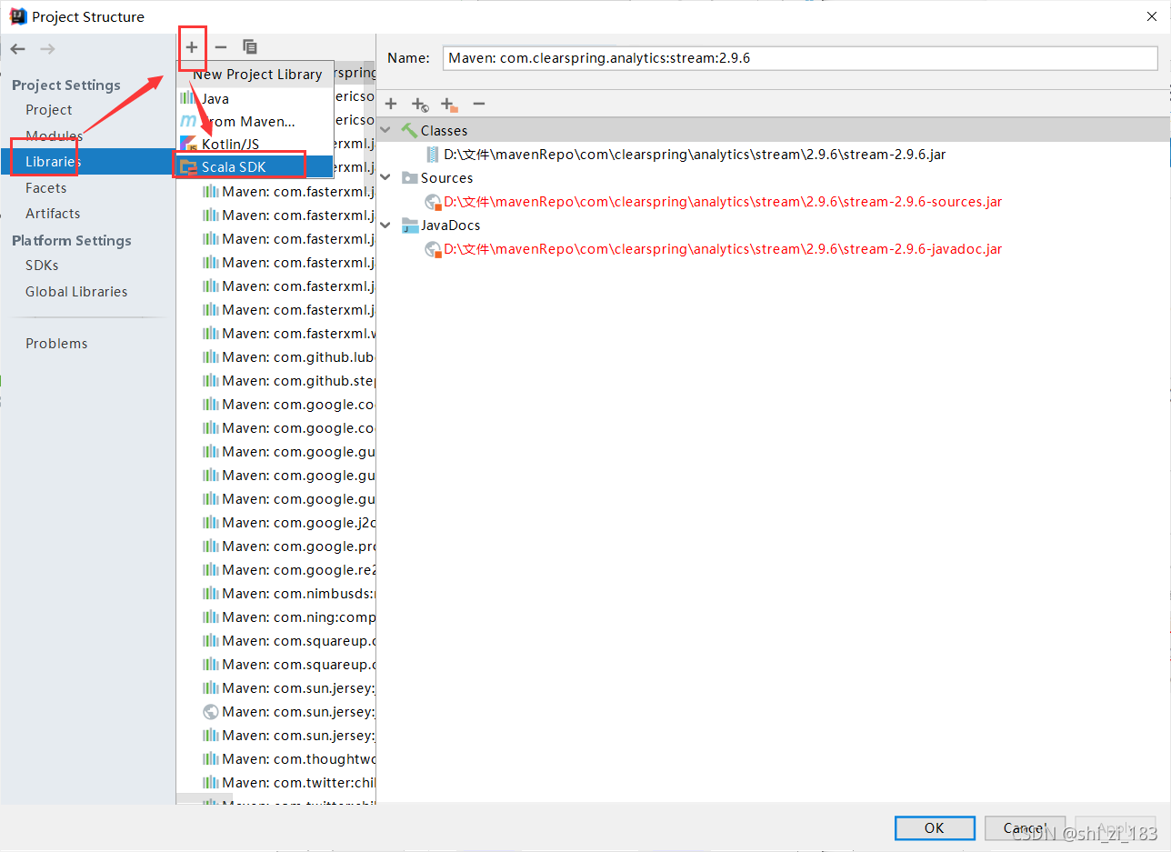
Task: Select library row 'Maven: com.google.j2c'
Action: pos(289,522)
